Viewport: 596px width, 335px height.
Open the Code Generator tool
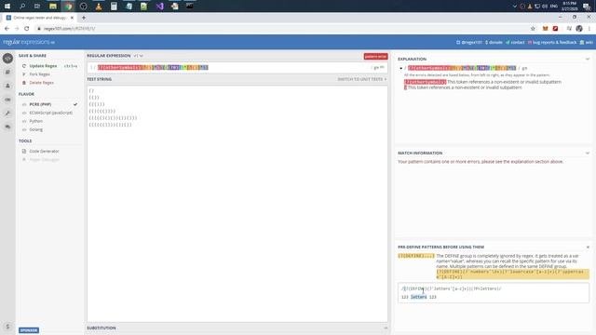[44, 151]
